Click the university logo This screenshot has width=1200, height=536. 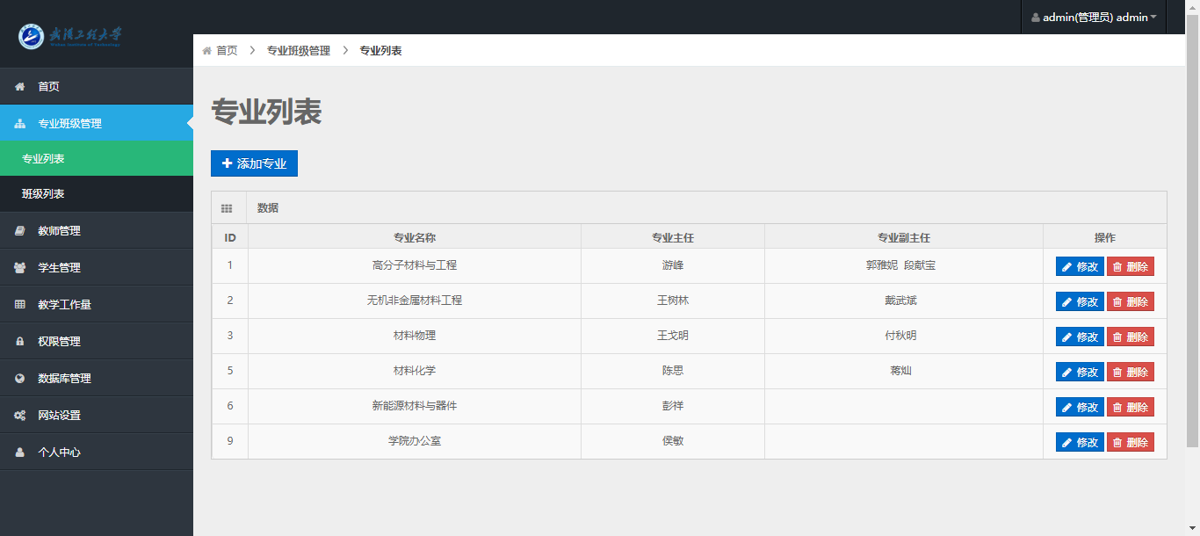click(70, 36)
